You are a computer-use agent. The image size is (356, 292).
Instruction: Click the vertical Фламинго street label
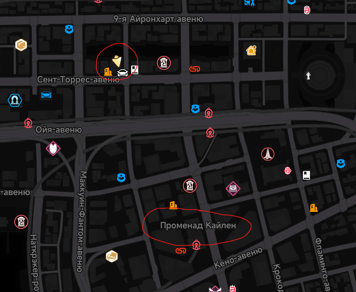tap(323, 265)
